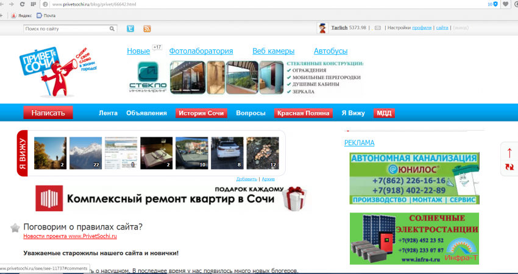This screenshot has height=274, width=518.
Task: Open the Почта bookmark
Action: (x=46, y=15)
